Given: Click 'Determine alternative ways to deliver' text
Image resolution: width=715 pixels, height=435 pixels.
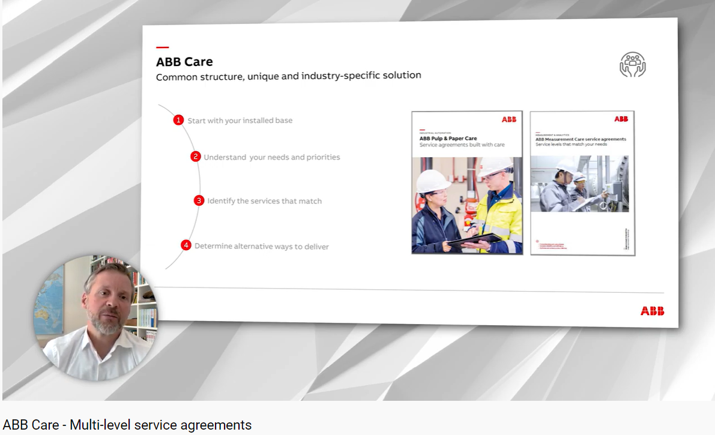Looking at the screenshot, I should pos(262,246).
